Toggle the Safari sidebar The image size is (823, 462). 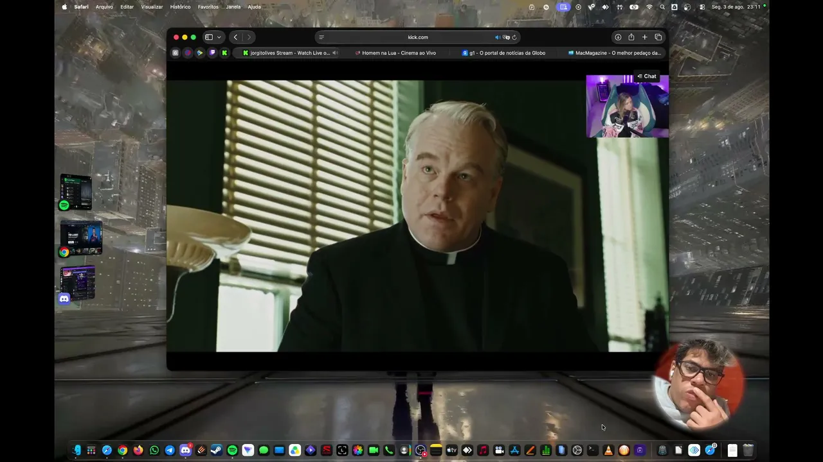coord(208,37)
